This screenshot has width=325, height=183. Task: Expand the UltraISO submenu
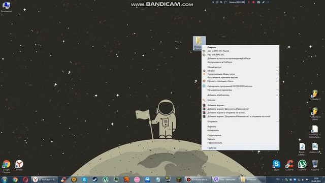pyautogui.click(x=240, y=71)
